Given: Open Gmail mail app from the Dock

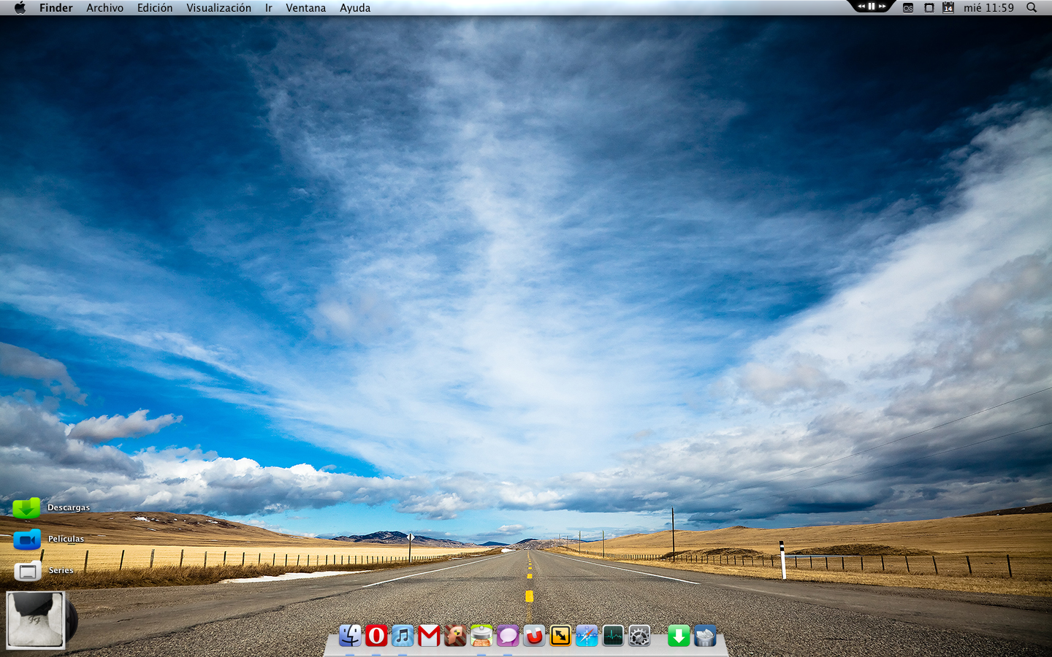Looking at the screenshot, I should pos(429,635).
